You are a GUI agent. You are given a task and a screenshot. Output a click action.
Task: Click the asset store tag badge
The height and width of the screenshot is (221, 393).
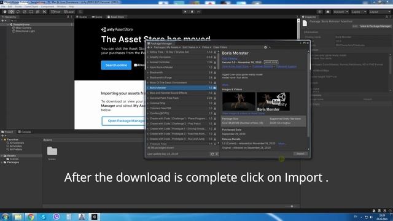coord(271,62)
